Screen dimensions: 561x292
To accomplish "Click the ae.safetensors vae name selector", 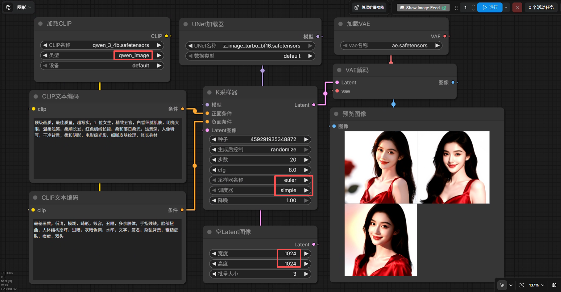I will click(x=391, y=45).
